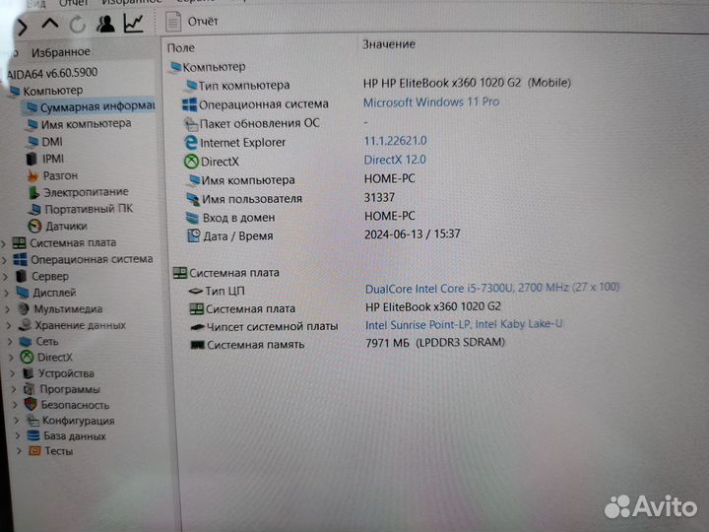
Task: Click the 7971 МБ (LPDDR3 SDRAM) value
Action: 435,343
